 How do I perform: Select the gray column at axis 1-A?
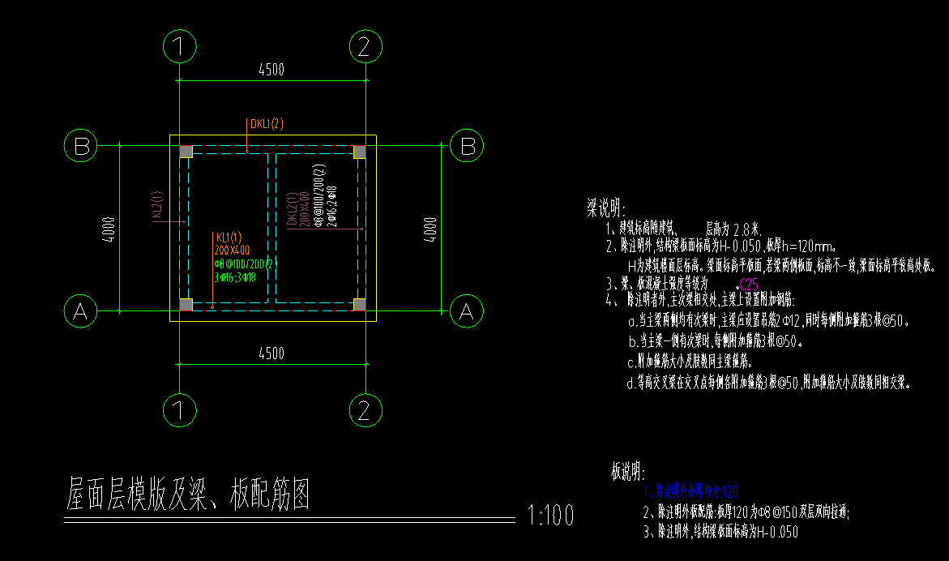point(186,304)
